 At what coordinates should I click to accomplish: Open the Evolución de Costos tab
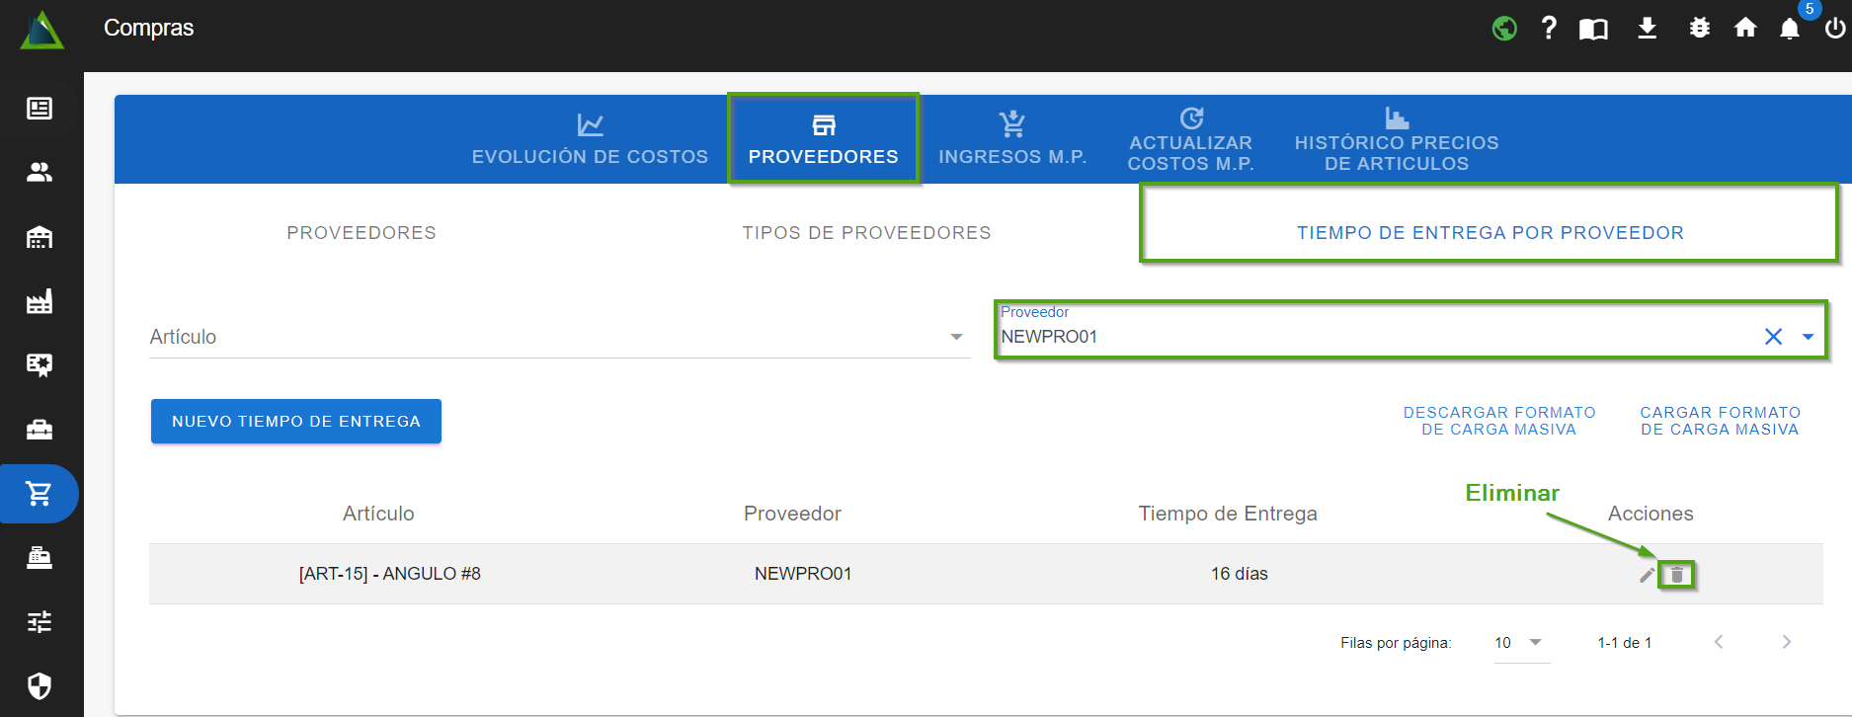pyautogui.click(x=590, y=139)
